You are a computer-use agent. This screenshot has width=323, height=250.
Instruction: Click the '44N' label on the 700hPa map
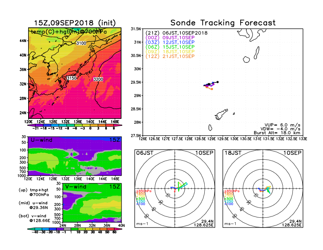pyautogui.click(x=23, y=41)
